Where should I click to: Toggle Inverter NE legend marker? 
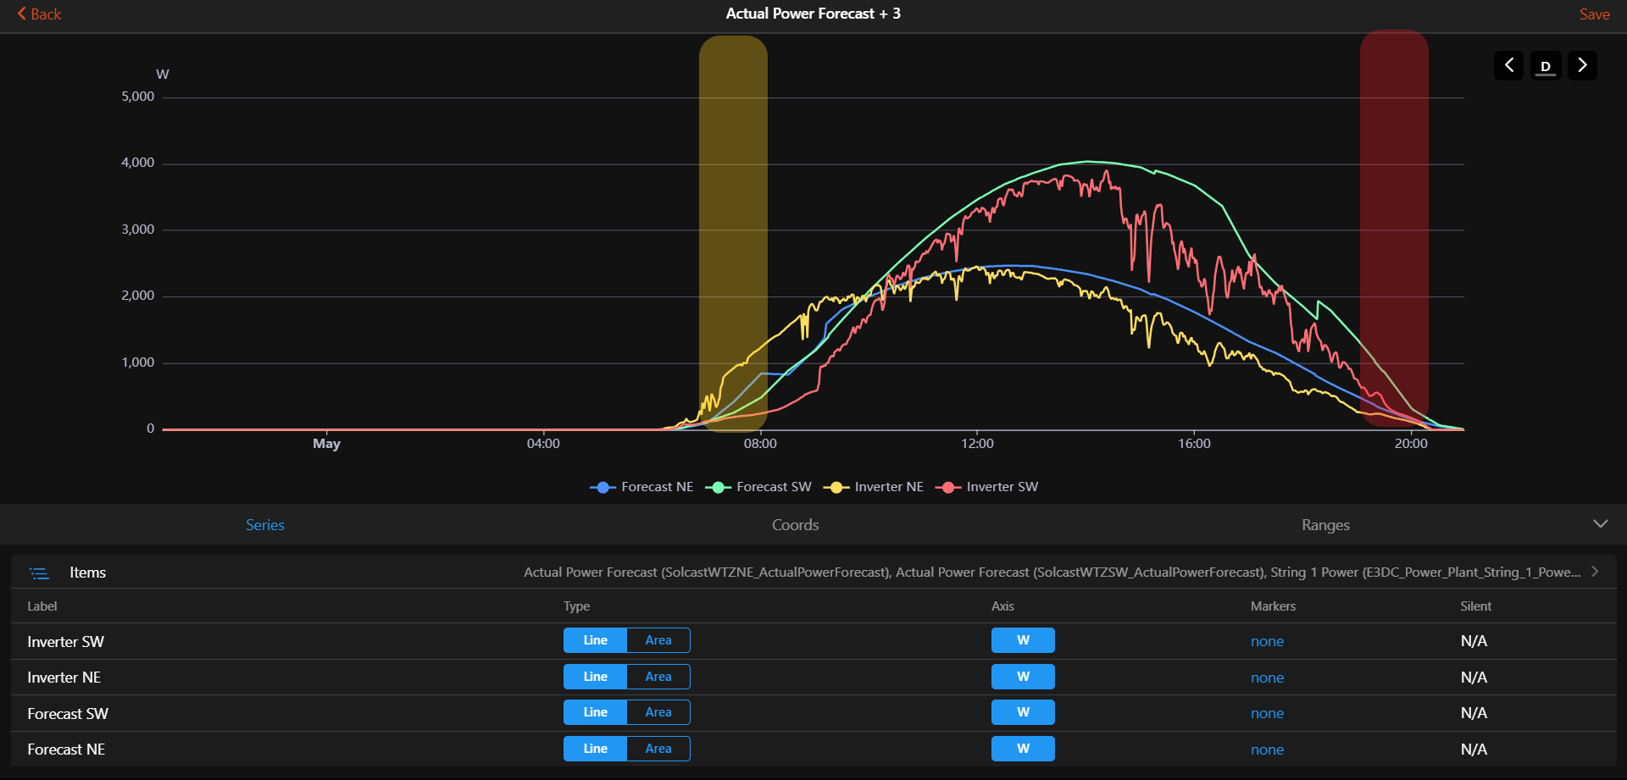coord(836,487)
